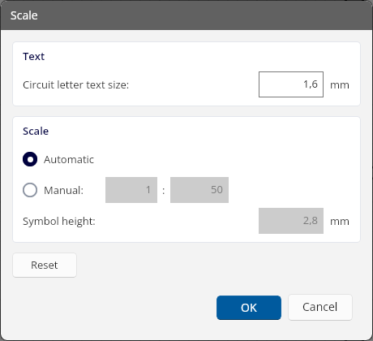Click the manual scale numerator field
Viewport: 373px width, 341px height.
coord(131,190)
